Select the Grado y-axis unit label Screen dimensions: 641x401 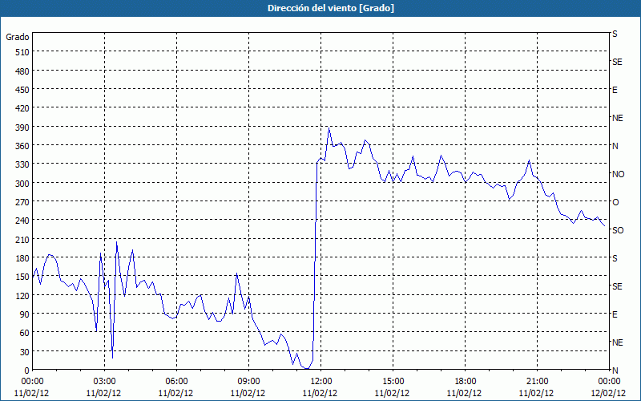click(x=18, y=37)
